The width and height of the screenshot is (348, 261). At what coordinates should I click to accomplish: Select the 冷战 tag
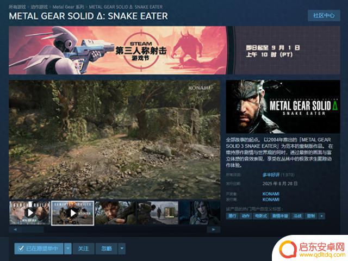[297, 216]
